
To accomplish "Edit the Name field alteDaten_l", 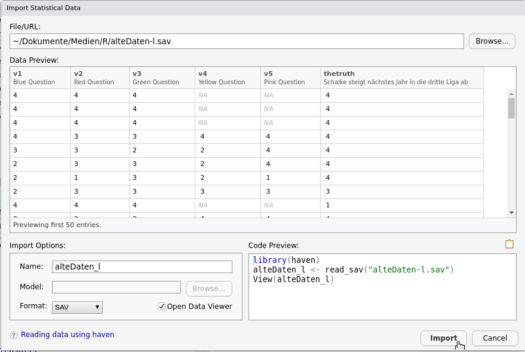I will [x=142, y=267].
